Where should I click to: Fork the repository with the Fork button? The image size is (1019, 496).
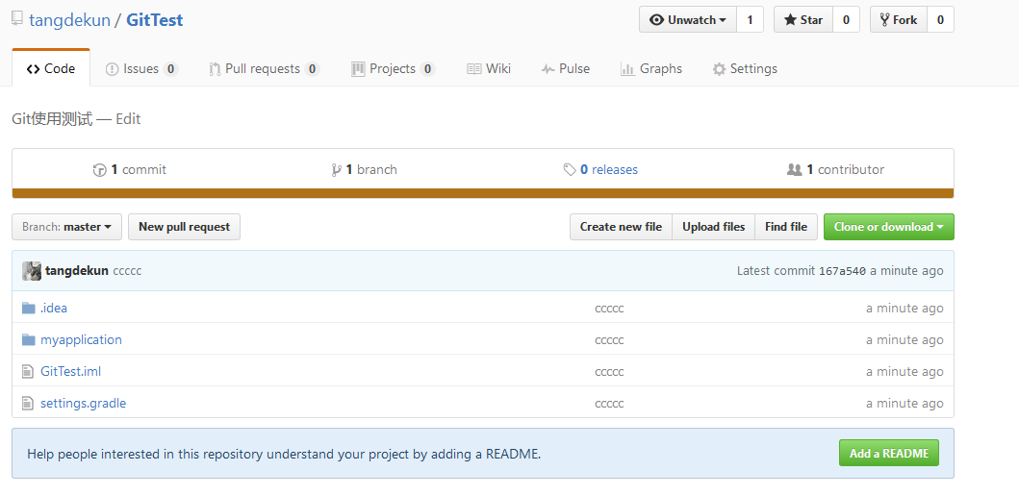(x=899, y=19)
